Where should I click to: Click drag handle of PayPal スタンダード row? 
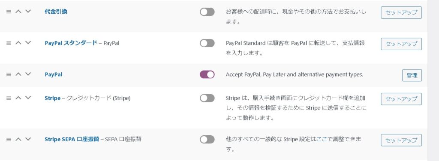click(x=9, y=43)
